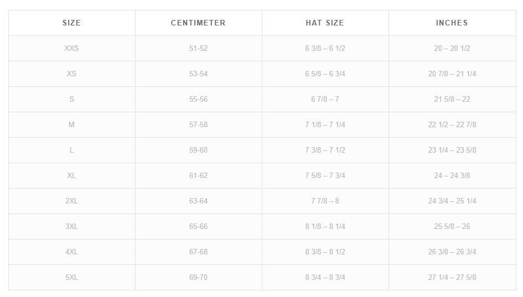Viewport: 523px width, 297px height.
Task: Select the XXS size cell
Action: [x=71, y=48]
